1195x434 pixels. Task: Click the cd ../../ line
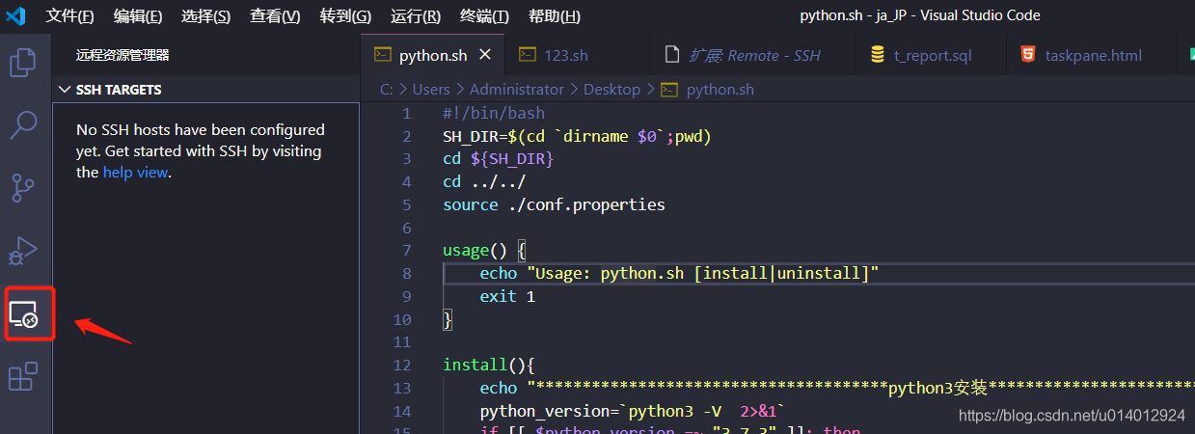pos(484,182)
